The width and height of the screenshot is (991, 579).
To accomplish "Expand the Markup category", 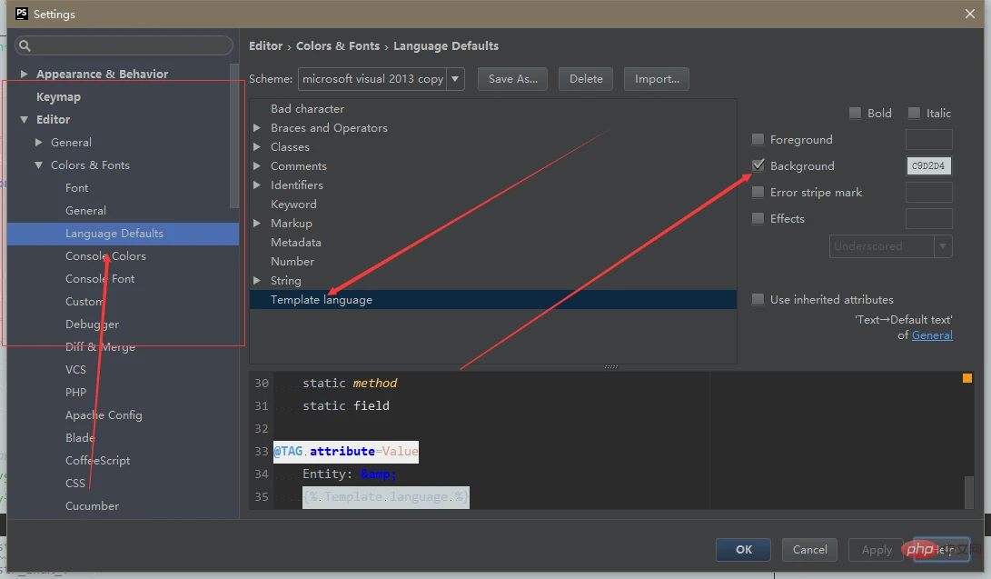I will [257, 223].
